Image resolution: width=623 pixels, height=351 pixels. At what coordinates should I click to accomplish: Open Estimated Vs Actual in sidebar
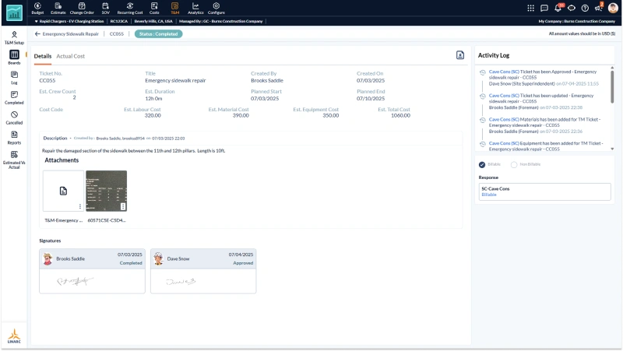click(14, 160)
